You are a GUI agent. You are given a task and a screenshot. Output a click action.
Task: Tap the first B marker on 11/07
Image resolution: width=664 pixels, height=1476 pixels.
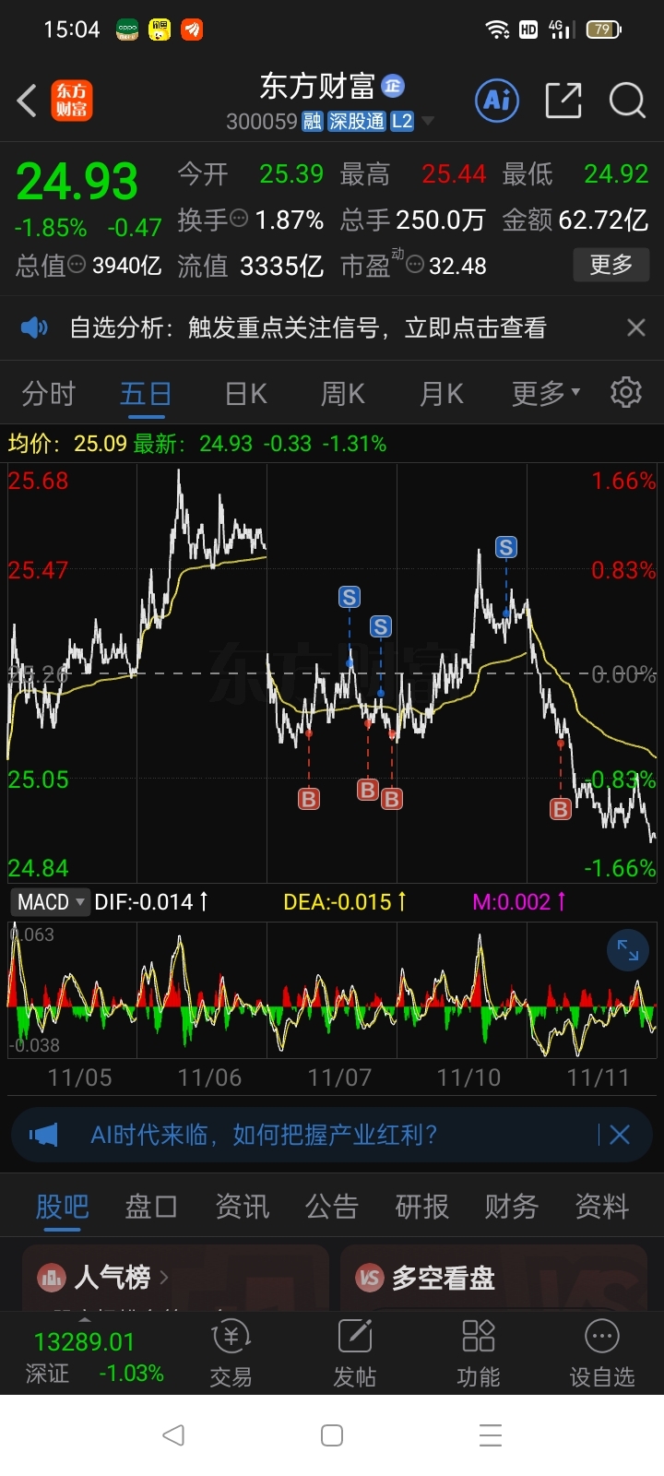click(x=309, y=799)
